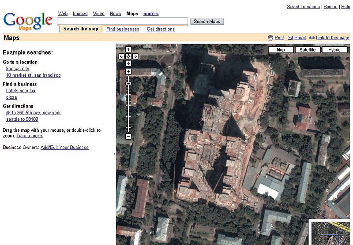Viewport: 353px width, 245px height.
Task: Collapse the left panel with the arrow
Action: click(114, 154)
